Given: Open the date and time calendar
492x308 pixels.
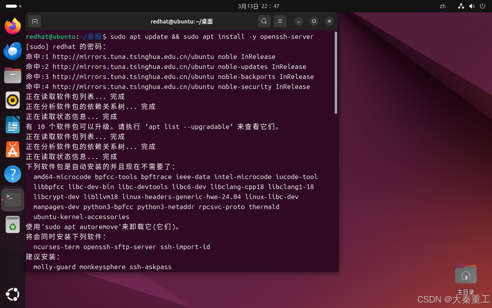Looking at the screenshot, I should [259, 6].
